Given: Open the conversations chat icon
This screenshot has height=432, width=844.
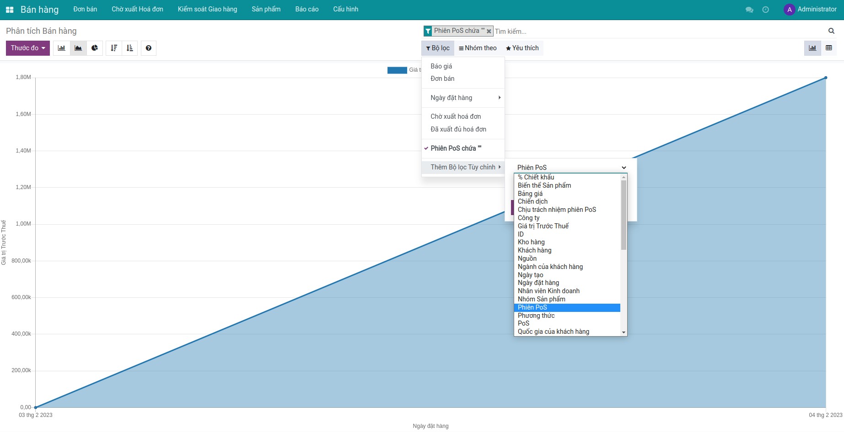Looking at the screenshot, I should pos(749,10).
